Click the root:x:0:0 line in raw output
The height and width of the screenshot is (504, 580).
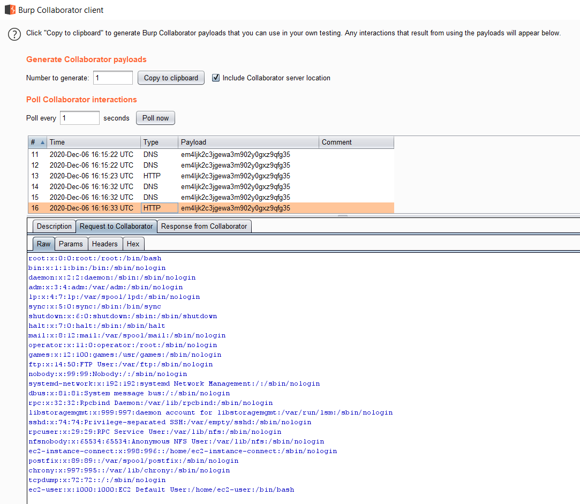[95, 258]
